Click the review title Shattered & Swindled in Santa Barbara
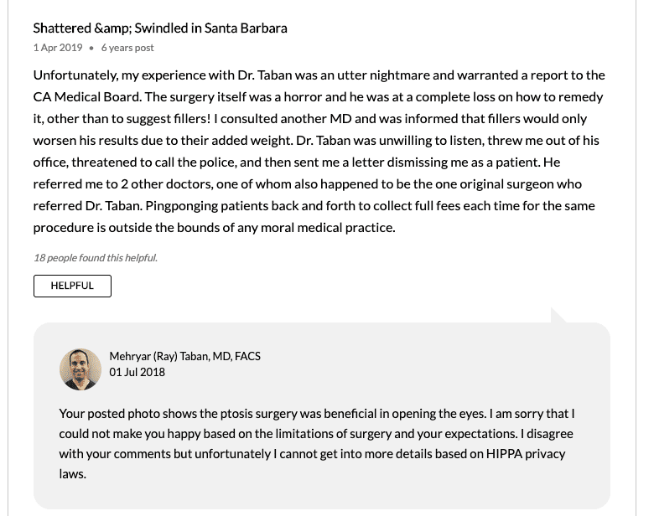The width and height of the screenshot is (654, 516). [x=160, y=28]
